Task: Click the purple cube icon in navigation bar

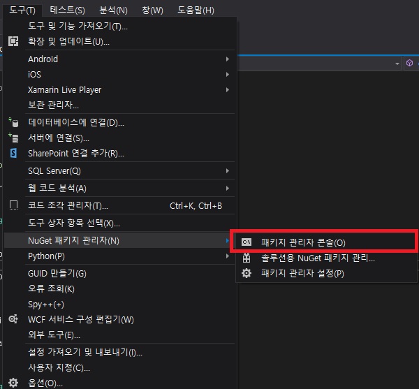Action: 409,63
